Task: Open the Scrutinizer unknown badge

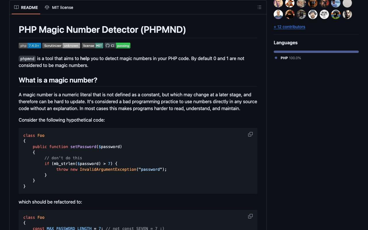Action: [x=61, y=46]
